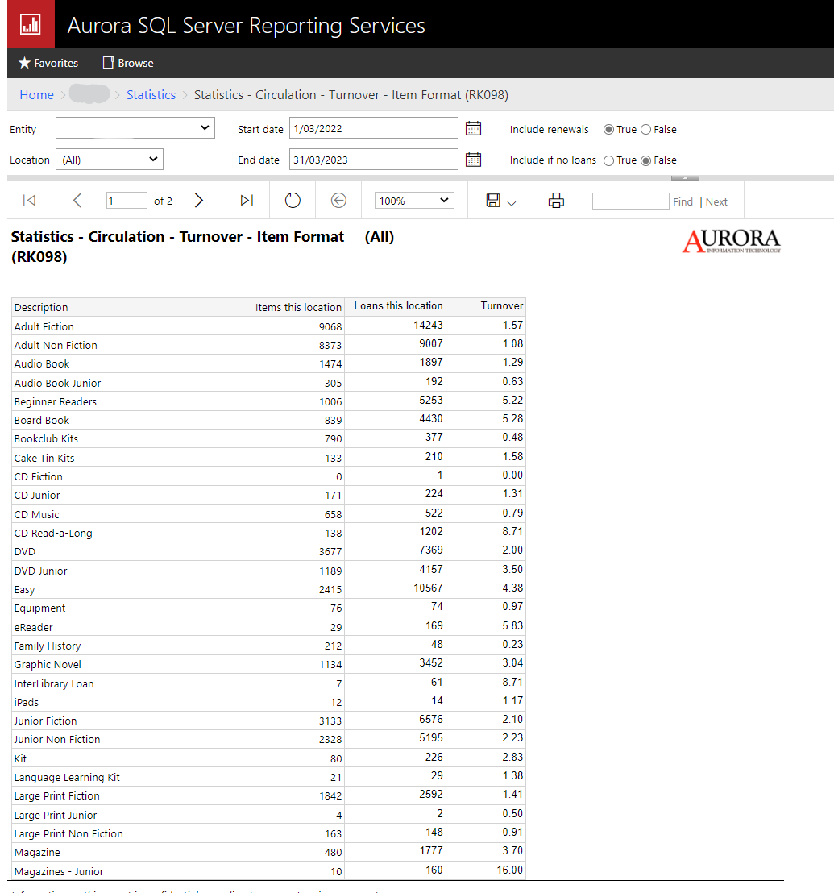Click the Magazines - Junior row label
This screenshot has height=893, width=834.
coord(59,872)
